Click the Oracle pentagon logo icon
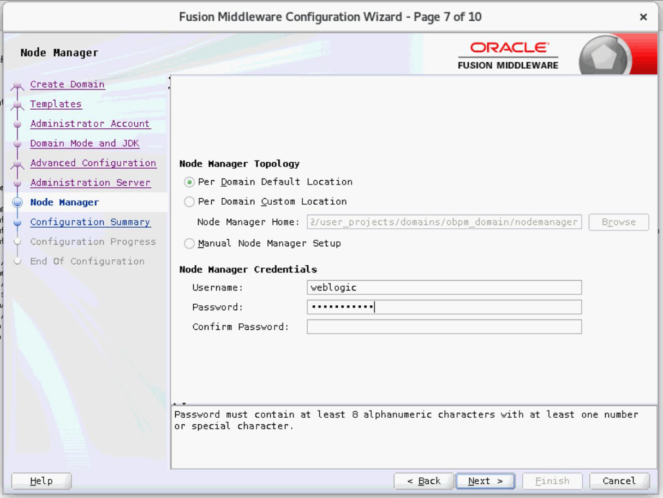This screenshot has height=498, width=663. click(605, 56)
